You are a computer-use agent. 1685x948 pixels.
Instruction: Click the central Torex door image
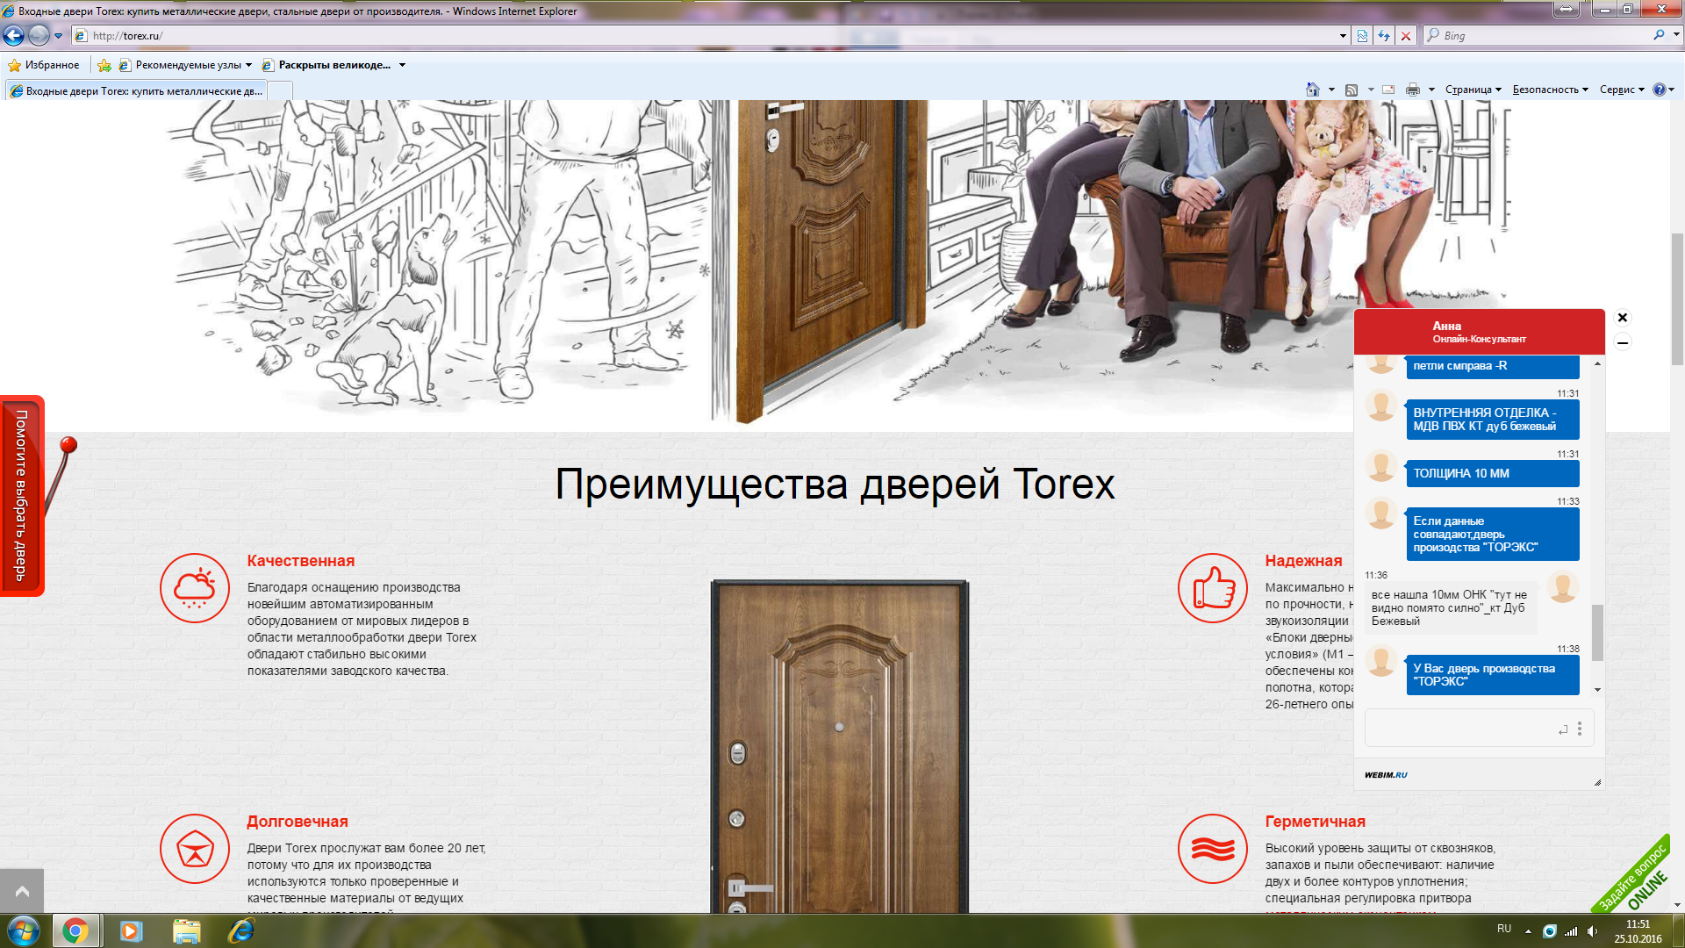pyautogui.click(x=840, y=746)
